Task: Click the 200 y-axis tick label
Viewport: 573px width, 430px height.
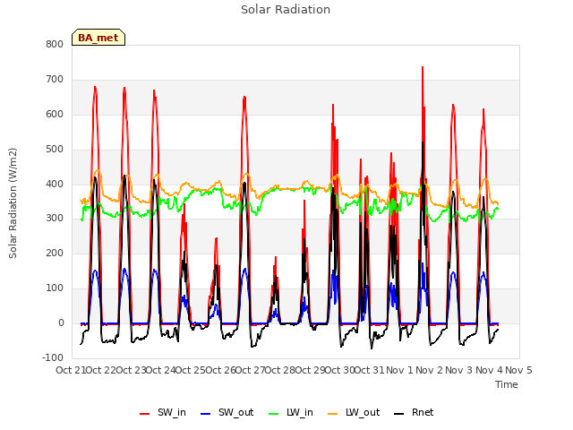Action: click(55, 253)
